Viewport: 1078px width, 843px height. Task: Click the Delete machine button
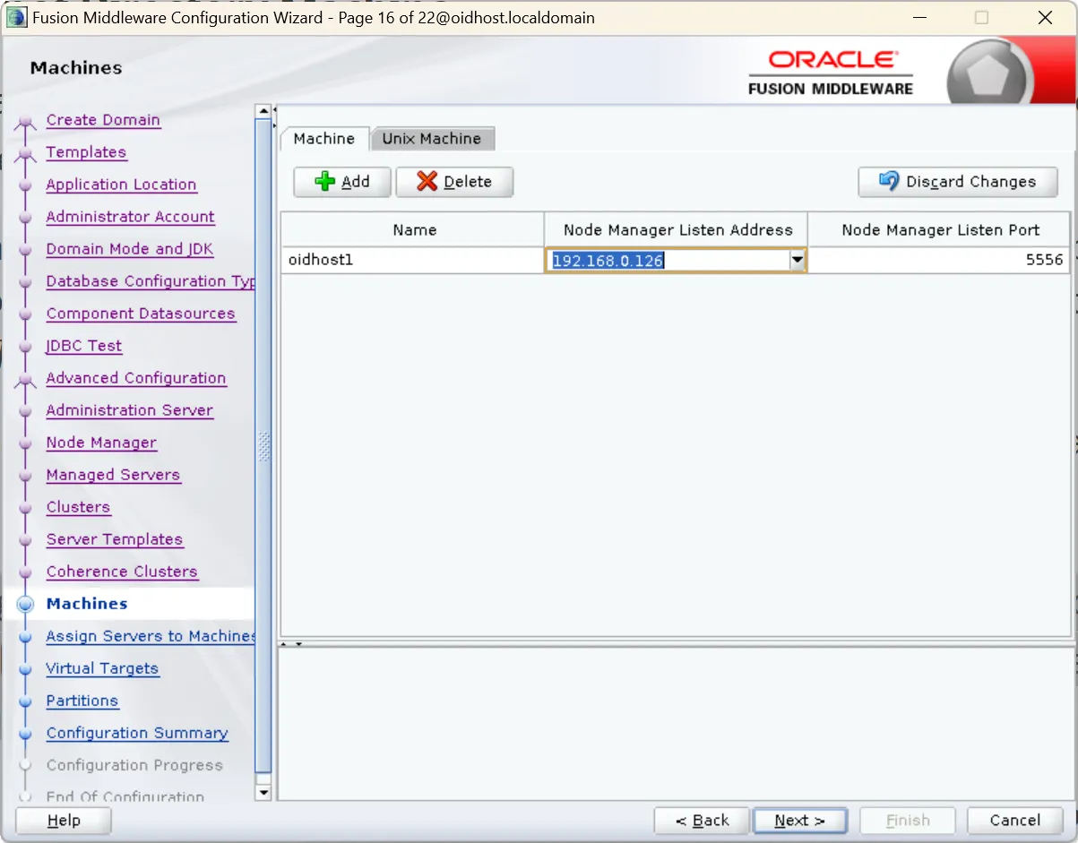click(x=454, y=182)
